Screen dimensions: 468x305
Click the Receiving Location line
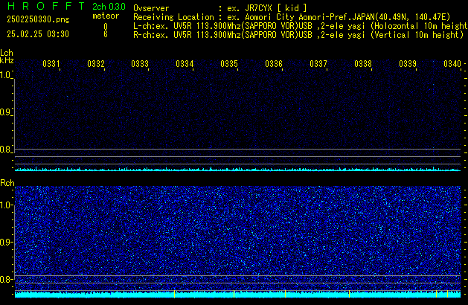point(292,17)
